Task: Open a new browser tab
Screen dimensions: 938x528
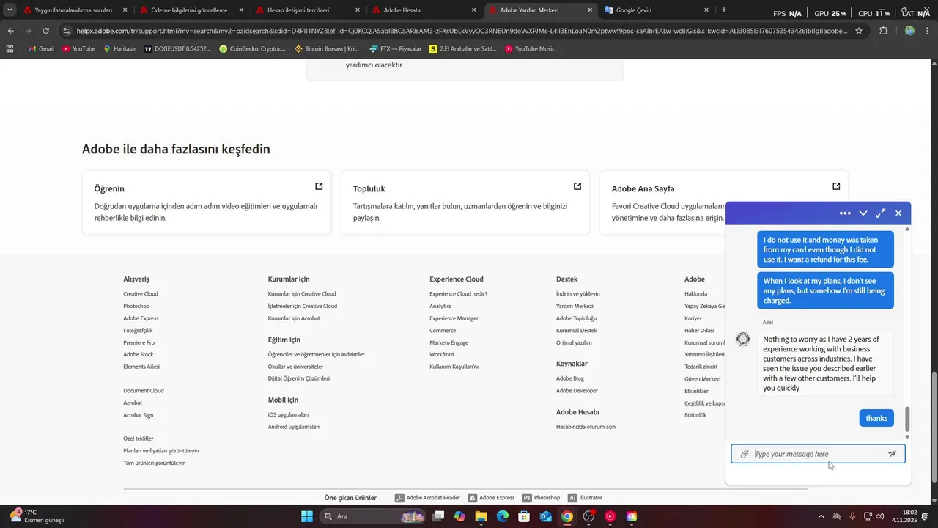Action: (x=724, y=10)
